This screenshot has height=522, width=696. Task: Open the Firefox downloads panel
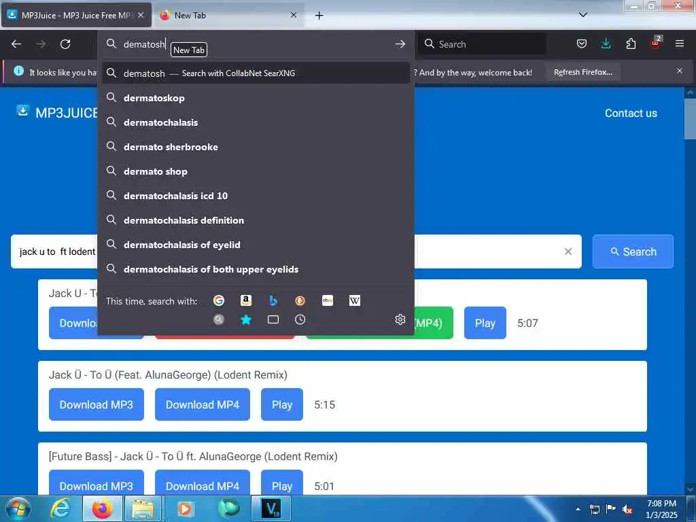606,43
